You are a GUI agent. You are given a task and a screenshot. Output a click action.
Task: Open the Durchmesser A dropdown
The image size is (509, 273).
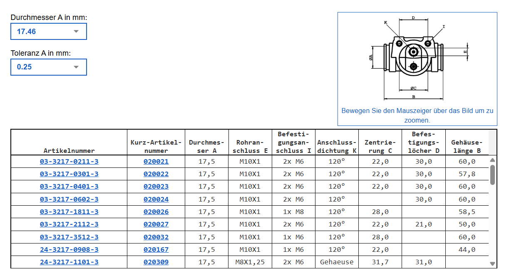tap(48, 32)
